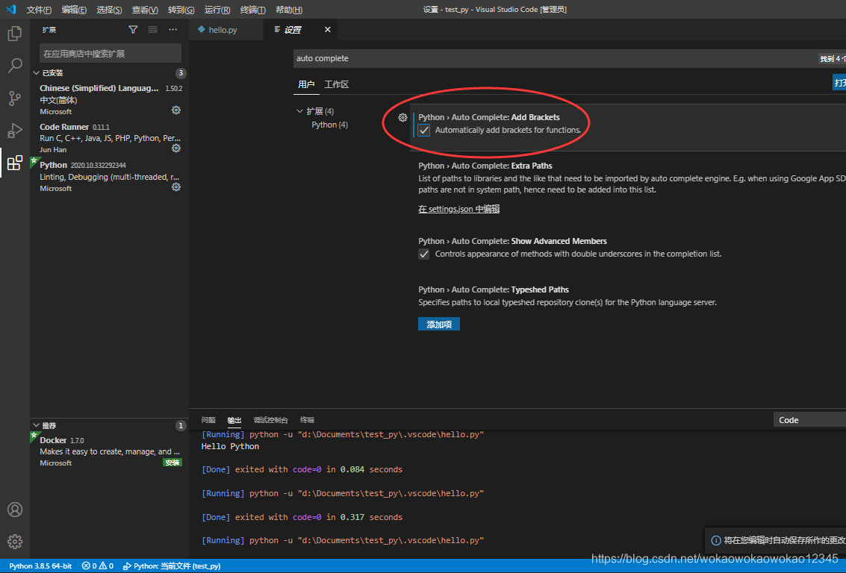Click the more actions icon in Extensions panel
This screenshot has height=573, width=846.
(x=172, y=29)
